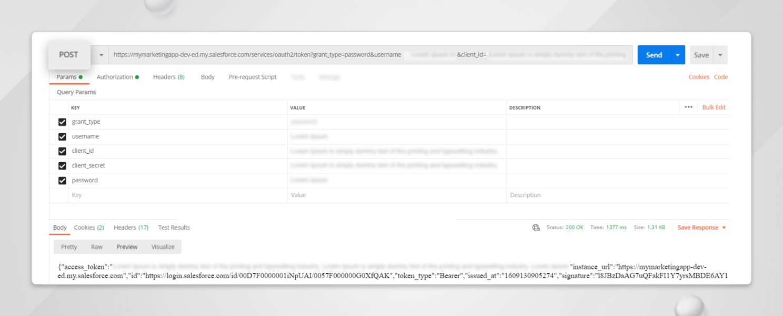
Task: Expand the Send button dropdown arrow
Action: [677, 54]
